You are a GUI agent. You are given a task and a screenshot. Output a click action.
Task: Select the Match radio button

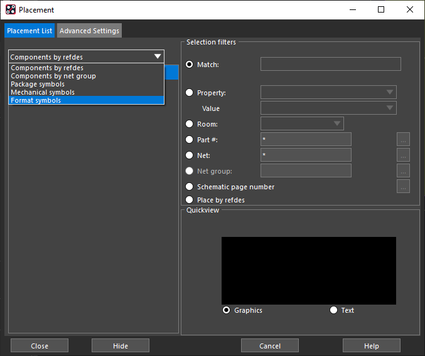point(189,65)
